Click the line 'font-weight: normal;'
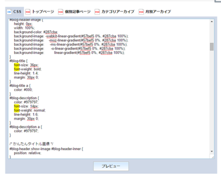Screen dimensions: 221x177 (x=30, y=110)
